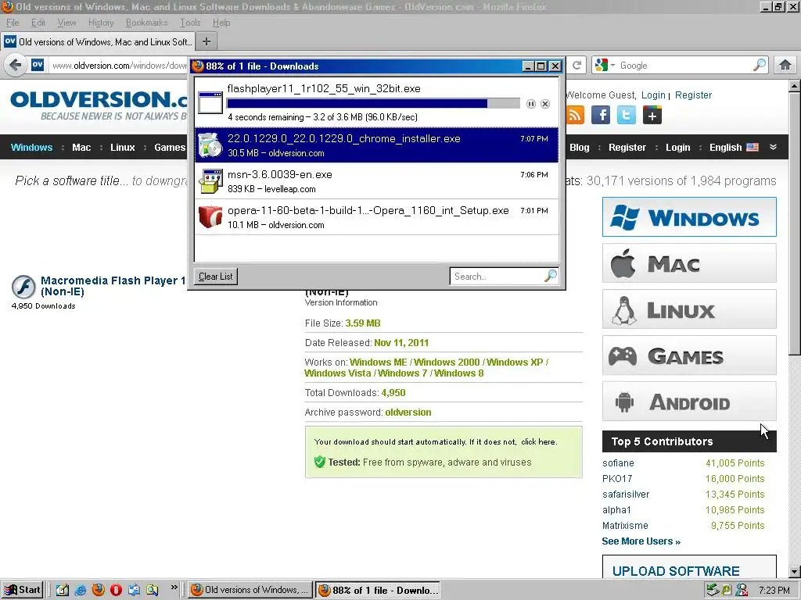Click the page vertical scrollbar thumb

(794, 224)
